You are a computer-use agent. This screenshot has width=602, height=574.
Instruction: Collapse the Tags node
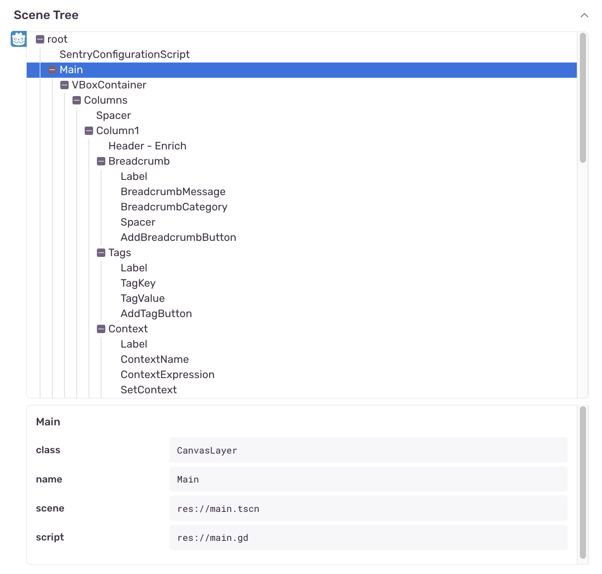tap(101, 253)
